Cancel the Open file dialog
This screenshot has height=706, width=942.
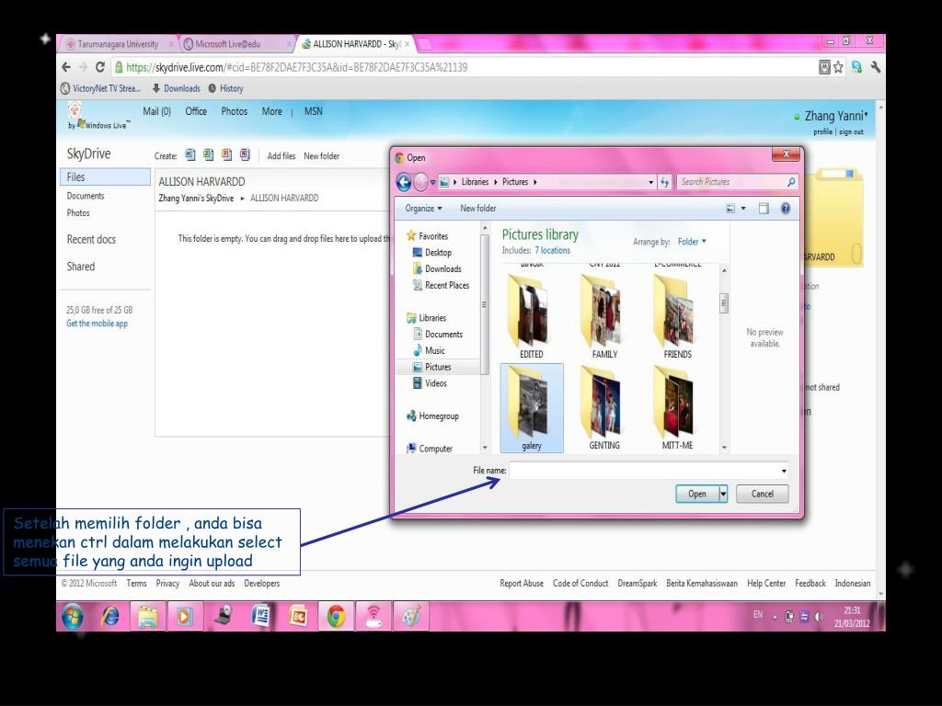click(763, 494)
